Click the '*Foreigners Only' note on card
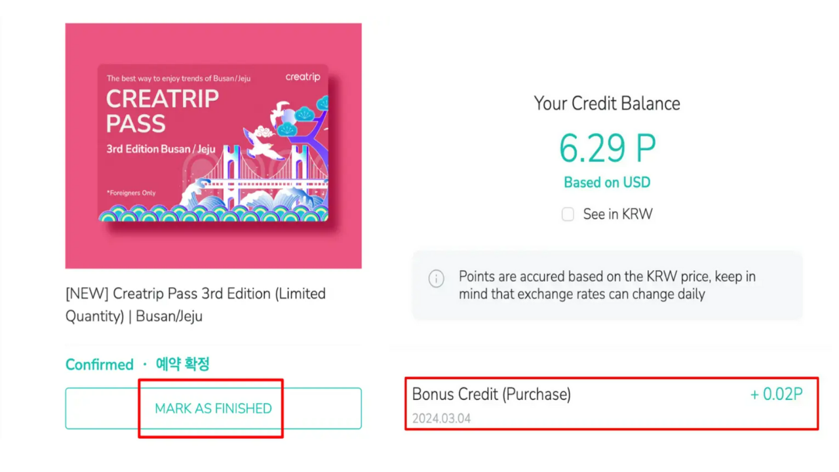839x472 pixels. (x=131, y=193)
